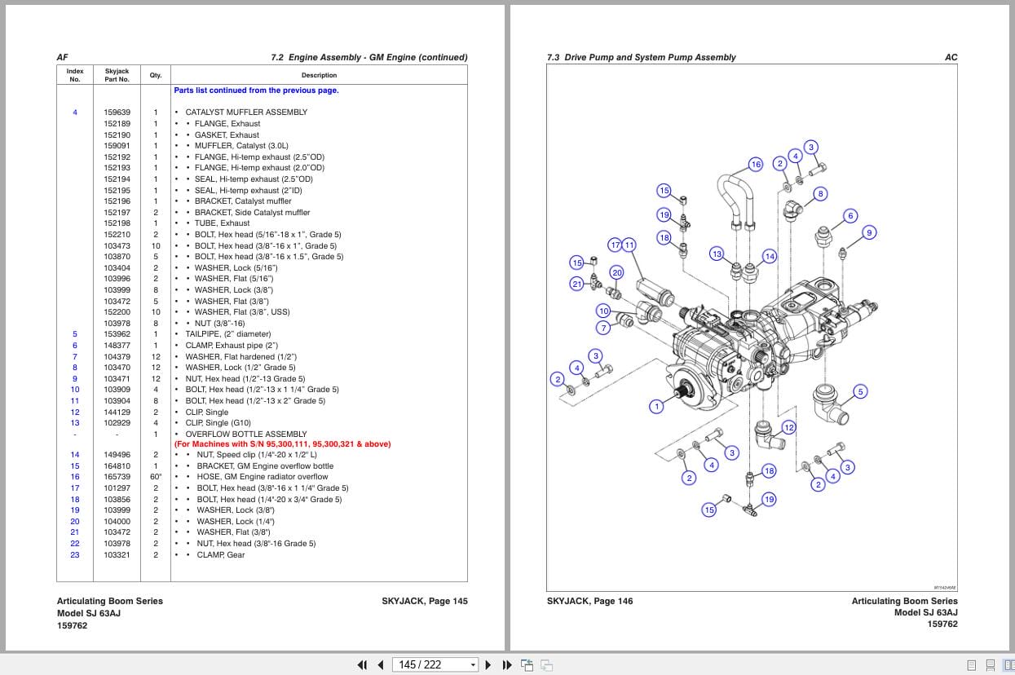
Task: Select index link 4 for CATALYST MUFFLER ASSEMBLY
Action: (74, 112)
